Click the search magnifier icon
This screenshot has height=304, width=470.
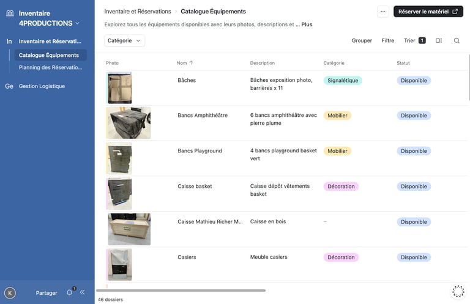[456, 40]
